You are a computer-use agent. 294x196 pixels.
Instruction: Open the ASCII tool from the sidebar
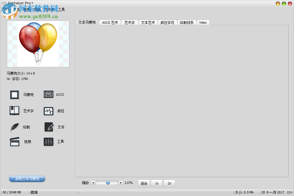(x=48, y=94)
